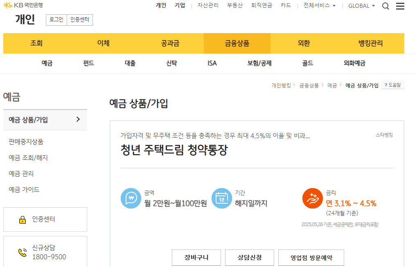Screen dimensions: 417x267
Task: Click the 금액 won speech-bubble icon
Action: tap(131, 198)
